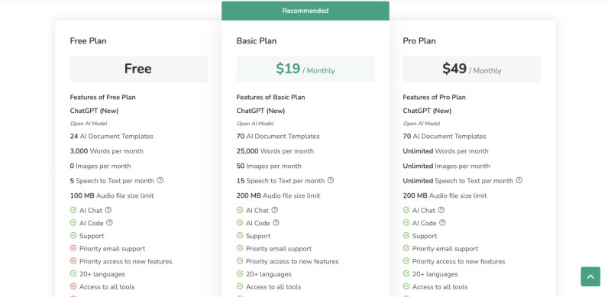Click the help icon next to Basic Plan AI Chat
611x297 pixels.
click(275, 210)
